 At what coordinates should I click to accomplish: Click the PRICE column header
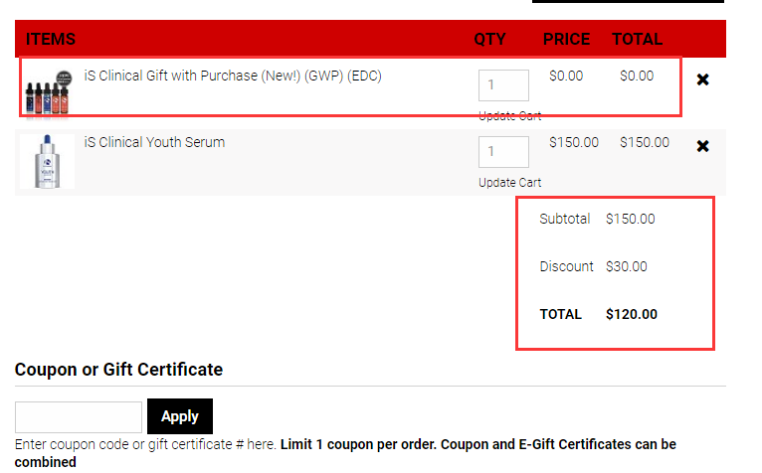pos(566,40)
